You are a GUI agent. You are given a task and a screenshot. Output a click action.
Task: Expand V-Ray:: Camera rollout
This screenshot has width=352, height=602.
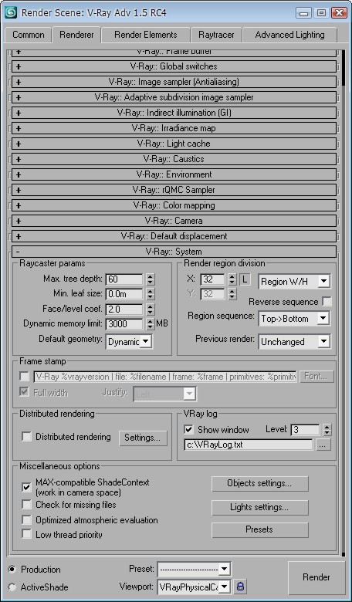(x=174, y=221)
